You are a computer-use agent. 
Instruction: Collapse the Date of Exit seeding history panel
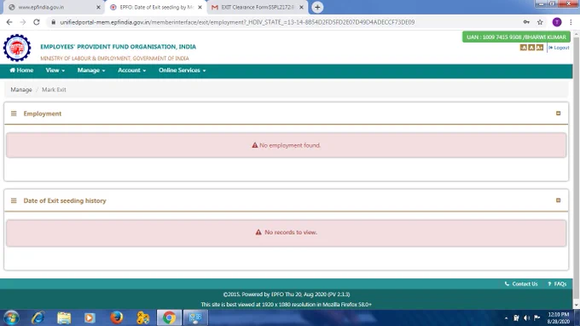tap(558, 201)
